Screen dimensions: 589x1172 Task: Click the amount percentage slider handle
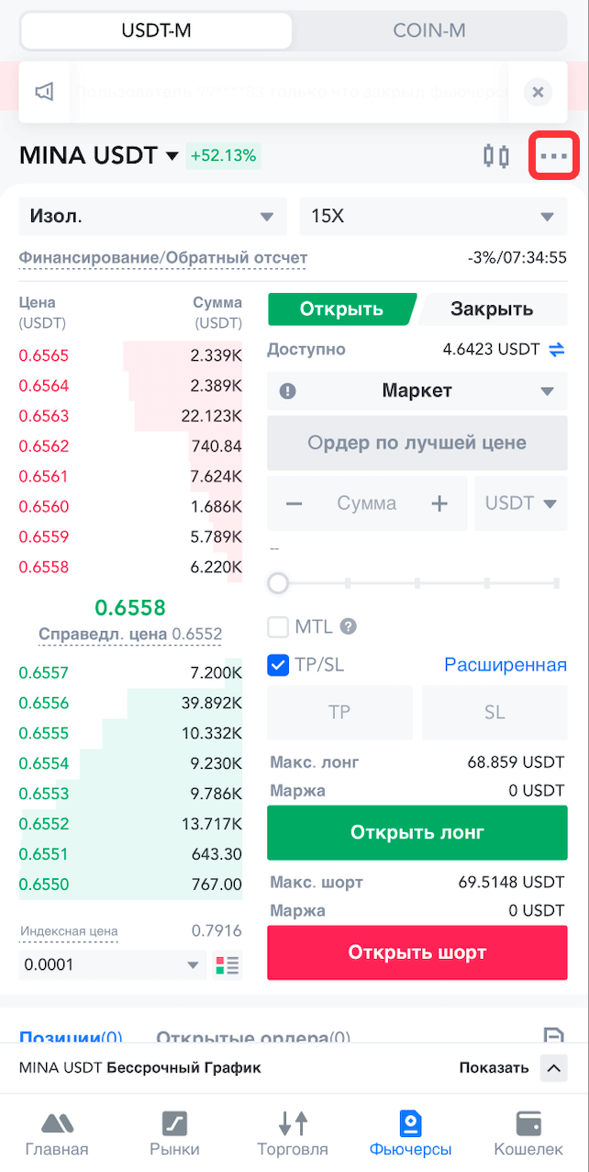[277, 583]
